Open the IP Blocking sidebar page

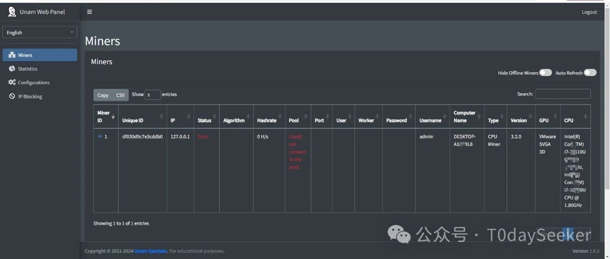[x=40, y=96]
